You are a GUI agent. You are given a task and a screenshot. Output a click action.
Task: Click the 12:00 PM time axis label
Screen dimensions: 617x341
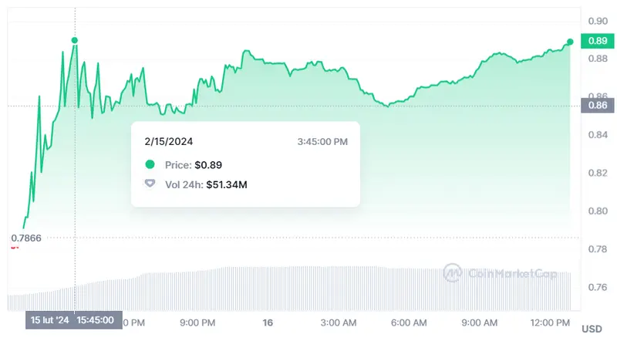[x=549, y=322]
